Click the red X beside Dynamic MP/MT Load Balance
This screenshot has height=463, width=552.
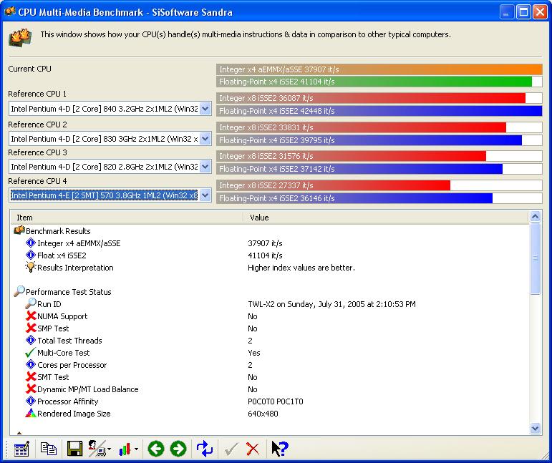tap(31, 389)
